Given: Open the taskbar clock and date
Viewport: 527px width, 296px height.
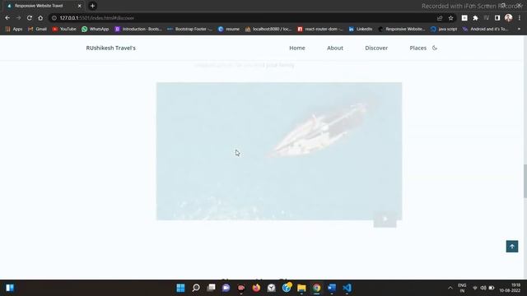Looking at the screenshot, I should [x=511, y=288].
